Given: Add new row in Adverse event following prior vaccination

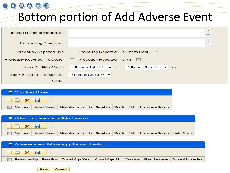Looking at the screenshot, I should tap(17, 152).
